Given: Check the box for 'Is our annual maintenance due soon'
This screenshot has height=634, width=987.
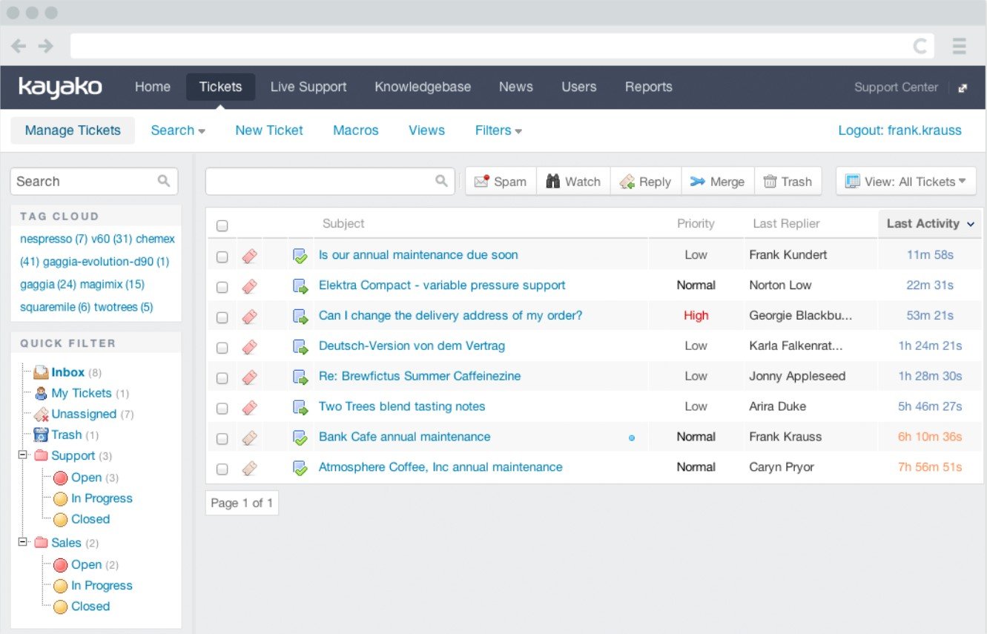Looking at the screenshot, I should click(x=222, y=257).
